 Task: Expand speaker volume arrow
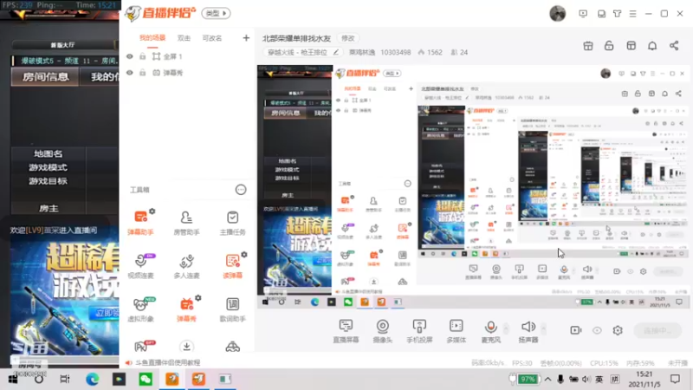[x=544, y=328]
